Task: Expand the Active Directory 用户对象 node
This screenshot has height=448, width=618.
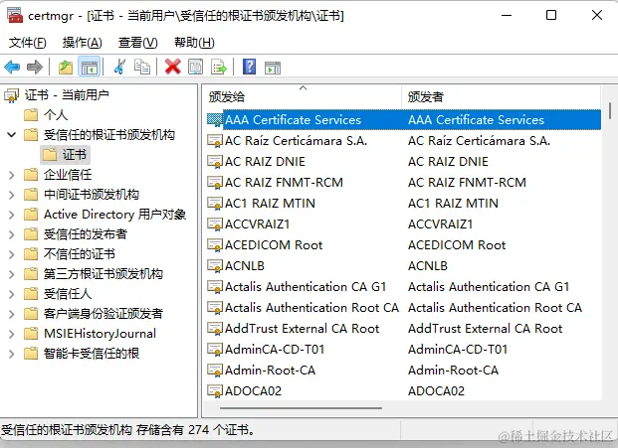Action: click(x=11, y=215)
